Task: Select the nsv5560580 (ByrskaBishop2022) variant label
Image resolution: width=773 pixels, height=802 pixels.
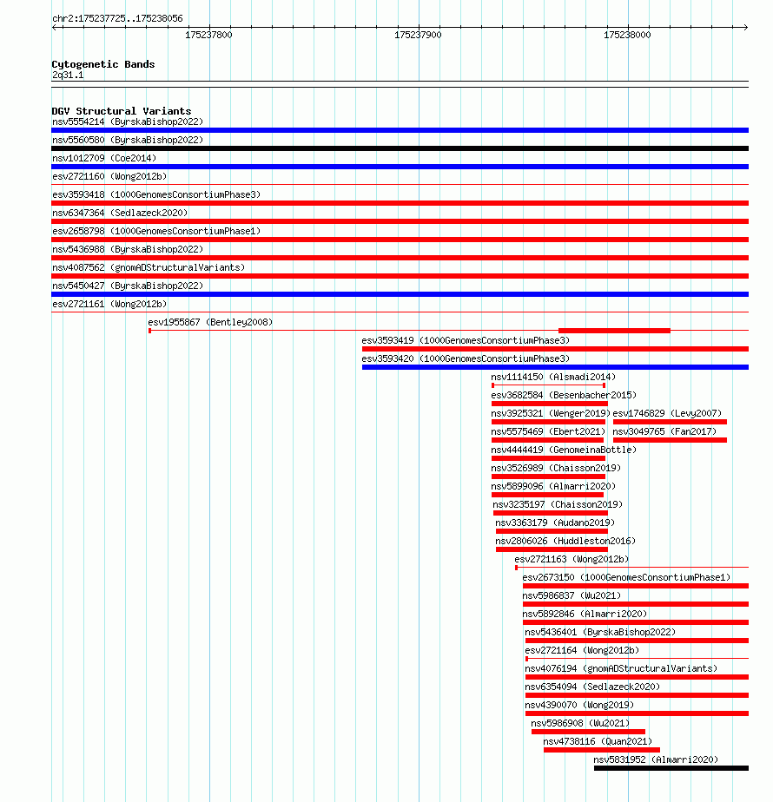Action: (x=128, y=140)
